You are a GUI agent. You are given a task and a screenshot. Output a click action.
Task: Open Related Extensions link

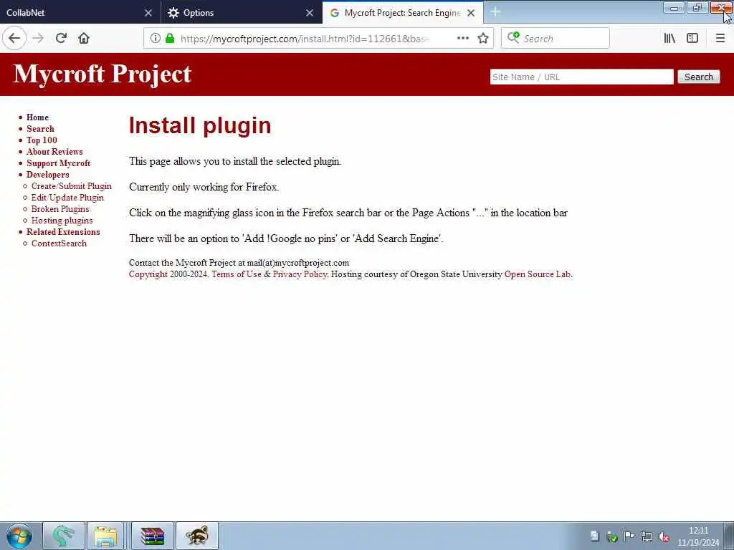tap(63, 232)
